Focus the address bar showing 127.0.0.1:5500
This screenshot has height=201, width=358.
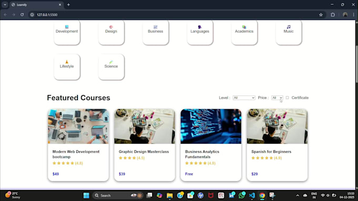tap(177, 15)
